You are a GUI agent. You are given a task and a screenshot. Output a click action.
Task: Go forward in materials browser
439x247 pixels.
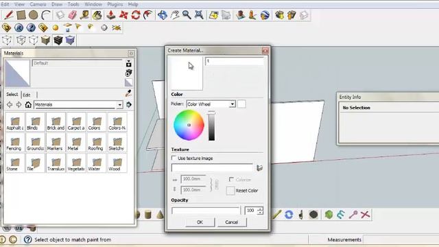coord(19,105)
